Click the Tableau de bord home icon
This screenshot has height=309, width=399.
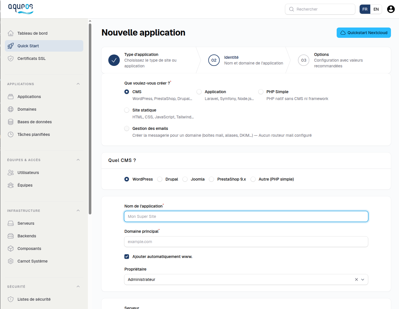11,33
